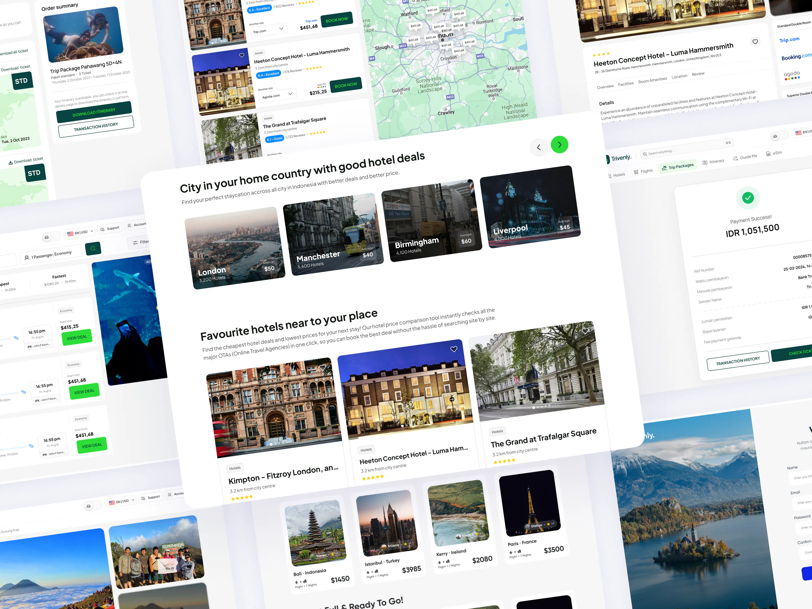Screen dimensions: 812x609
Task: Select the Trip.com logo under Standard Double Room
Action: [789, 40]
